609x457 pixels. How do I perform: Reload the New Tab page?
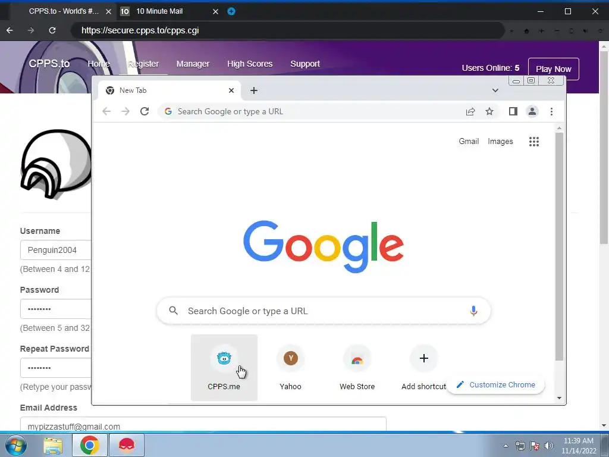tap(145, 111)
